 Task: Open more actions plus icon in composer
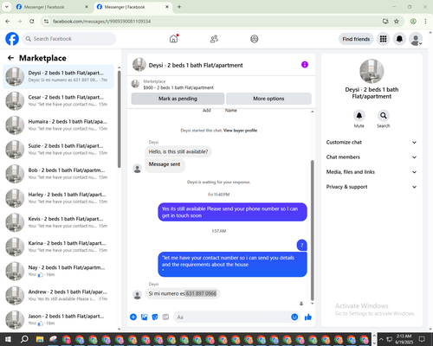pos(133,317)
